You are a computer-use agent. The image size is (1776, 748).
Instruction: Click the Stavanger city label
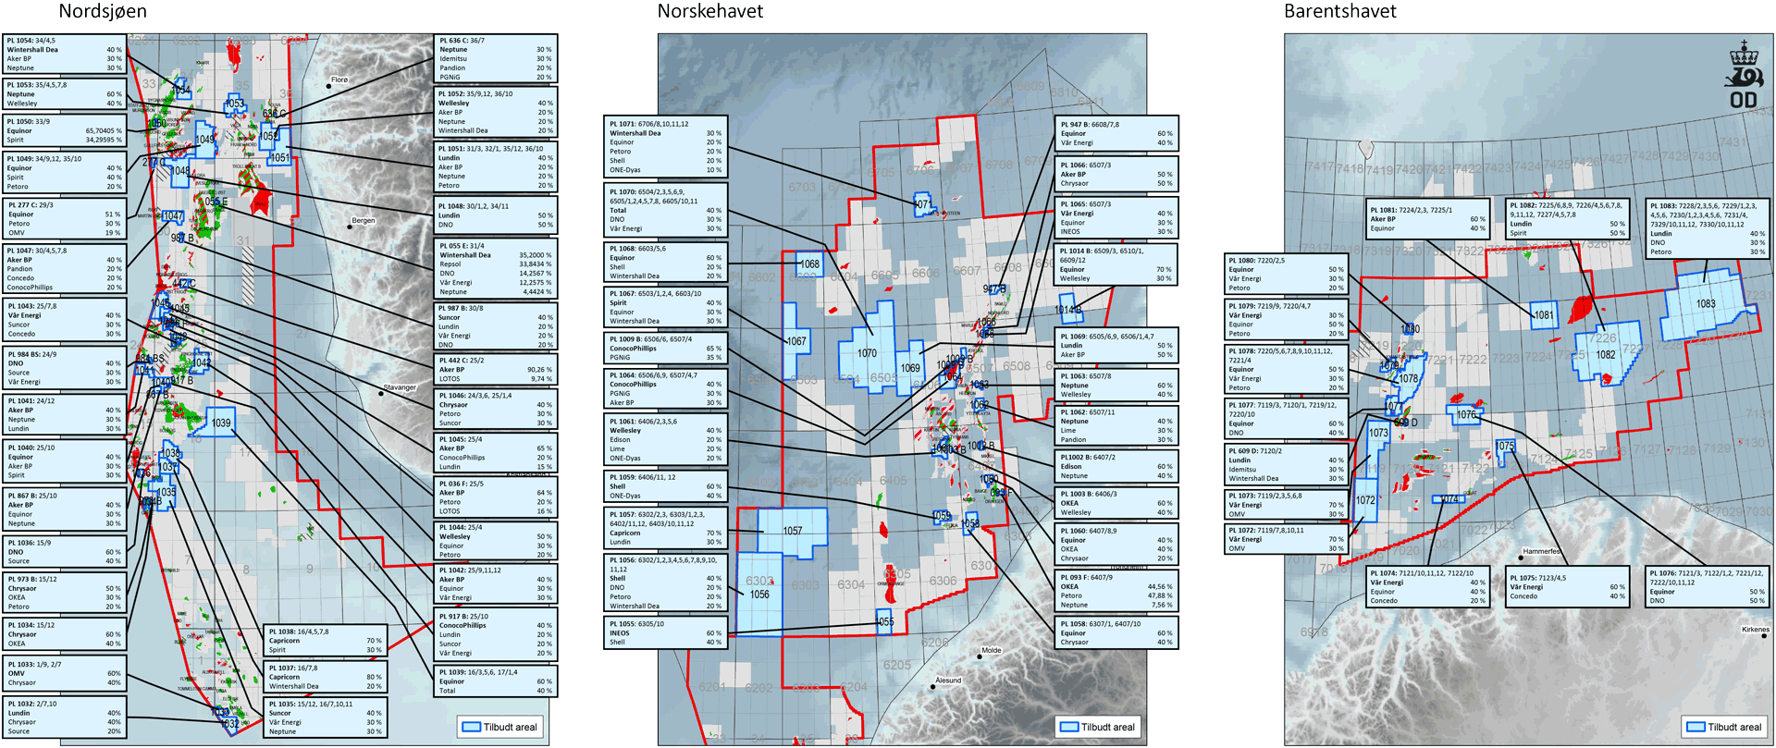pos(400,387)
